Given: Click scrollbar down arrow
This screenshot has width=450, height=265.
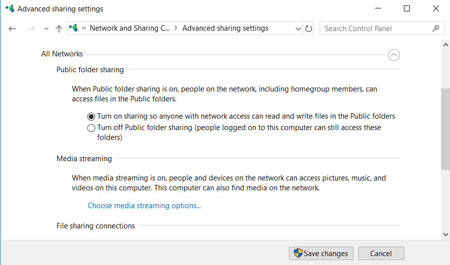Looking at the screenshot, I should 446,234.
